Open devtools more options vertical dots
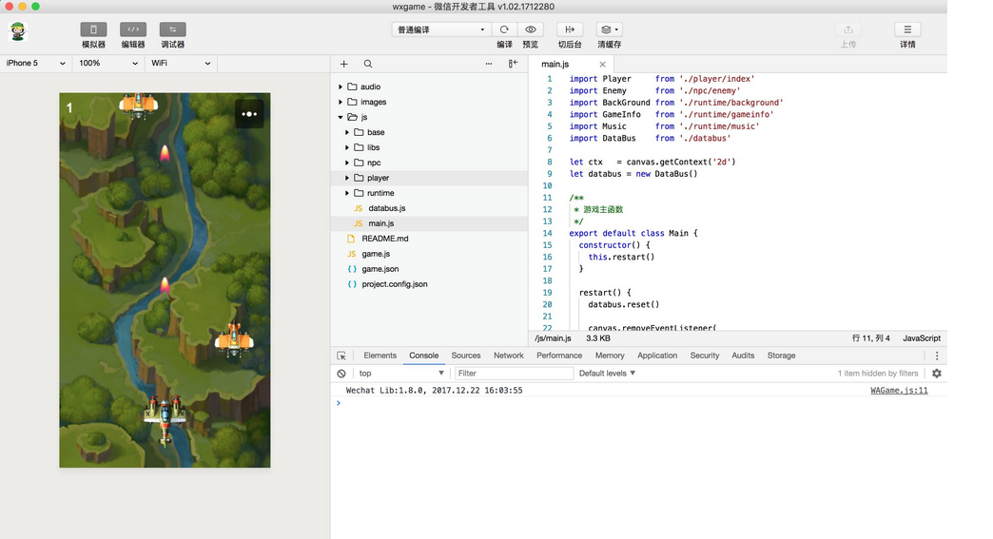 point(937,356)
